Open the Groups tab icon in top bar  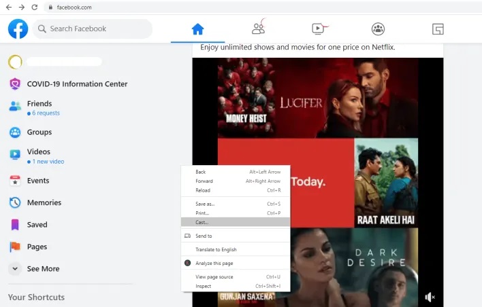coord(378,29)
